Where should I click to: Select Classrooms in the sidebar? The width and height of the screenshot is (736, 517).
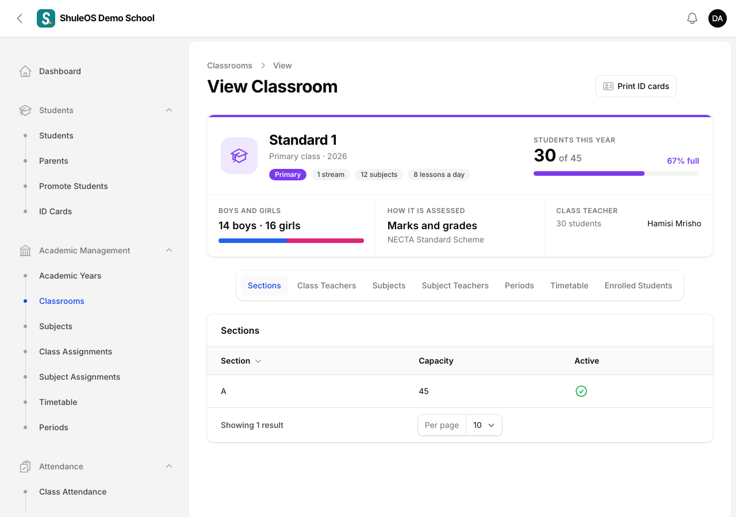(62, 301)
